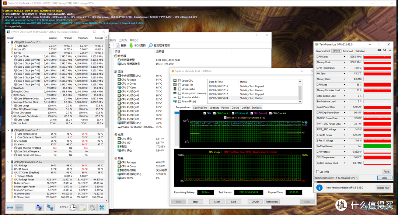Toggle the Stress CPU checkbox
Image resolution: width=398 pixels, height=215 pixels.
pyautogui.click(x=180, y=81)
